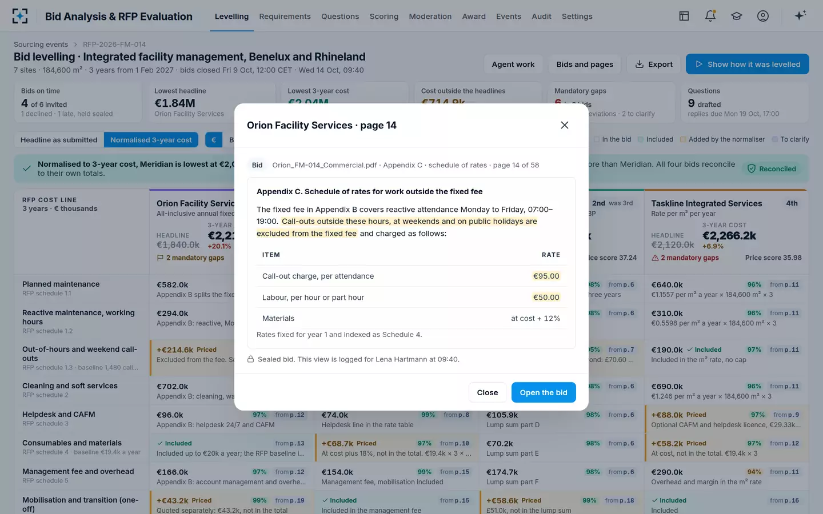Open the graduation cap help icon

coord(737,16)
